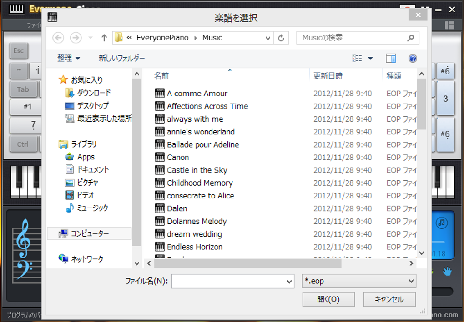Refresh the Music folder listing

tap(281, 38)
